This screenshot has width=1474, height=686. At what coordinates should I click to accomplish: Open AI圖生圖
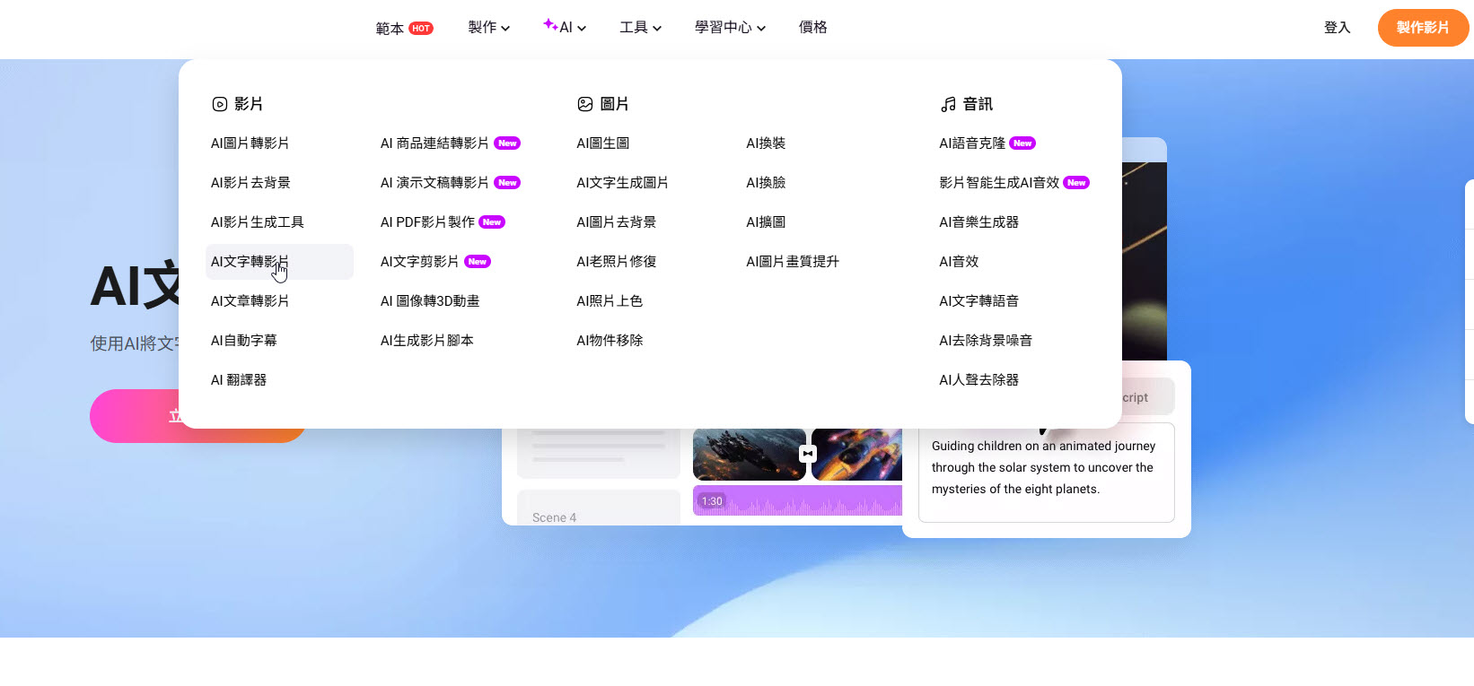(x=603, y=143)
